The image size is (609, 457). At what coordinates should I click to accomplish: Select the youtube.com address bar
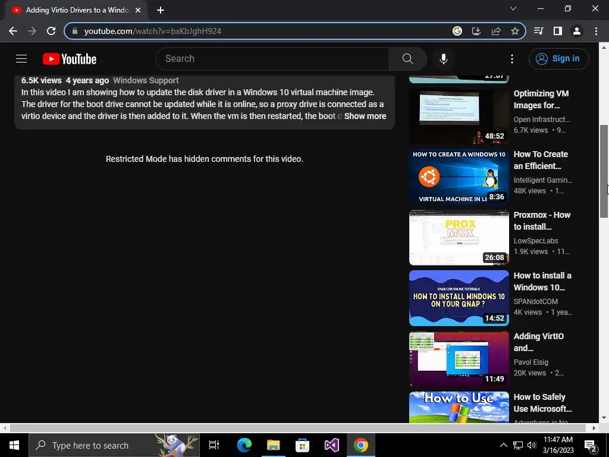point(256,31)
